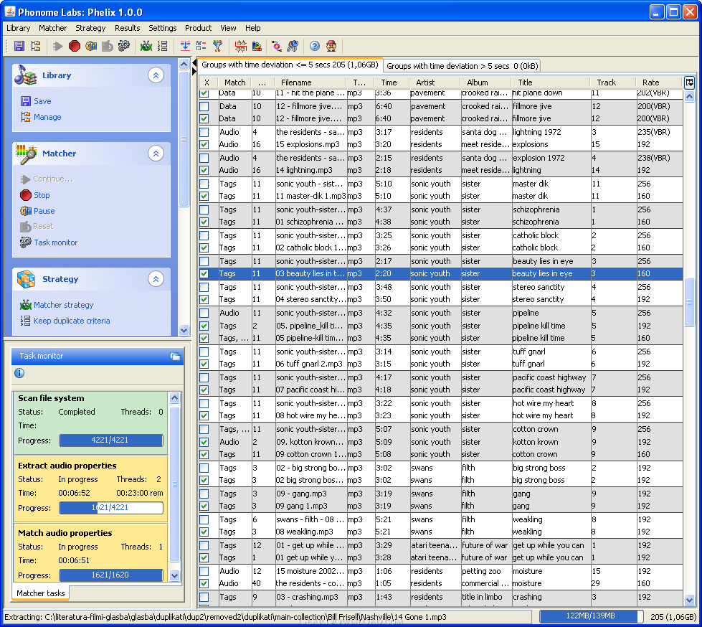This screenshot has width=702, height=627.
Task: Collapse the Strategy panel chevron
Action: 156,279
